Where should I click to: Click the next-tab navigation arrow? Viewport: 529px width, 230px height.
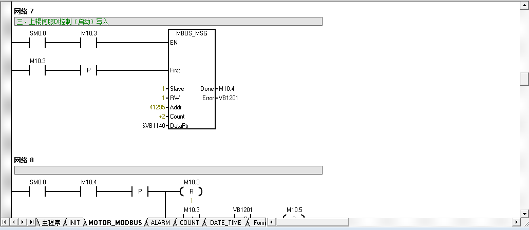click(23, 222)
